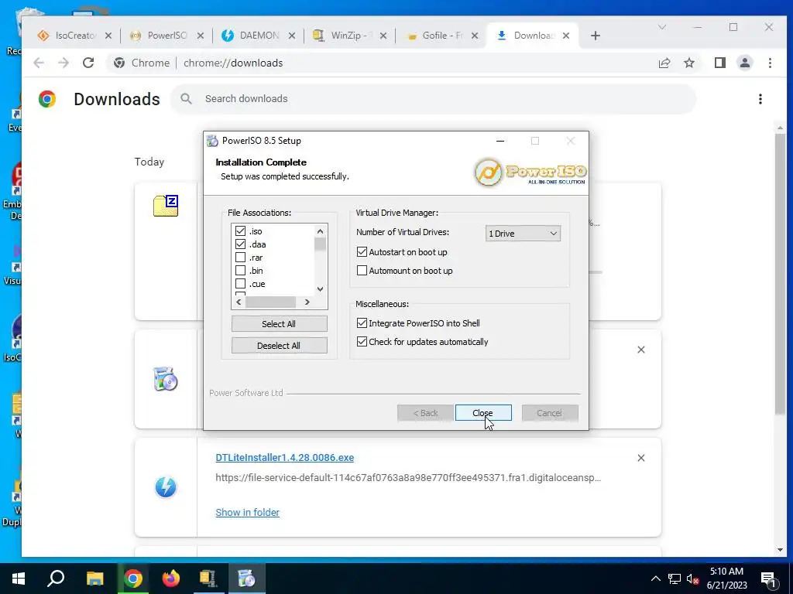Enable the .rar file association
This screenshot has height=594, width=793.
pyautogui.click(x=240, y=258)
